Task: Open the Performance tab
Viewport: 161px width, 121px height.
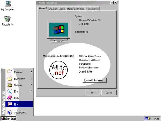Action: coord(93,9)
